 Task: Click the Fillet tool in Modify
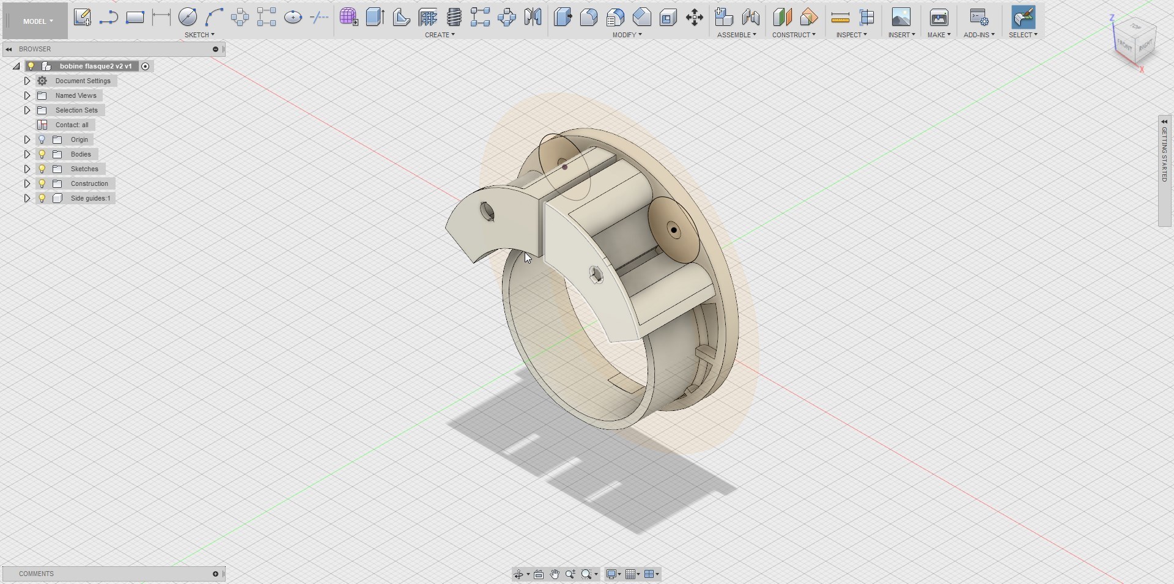click(x=589, y=17)
